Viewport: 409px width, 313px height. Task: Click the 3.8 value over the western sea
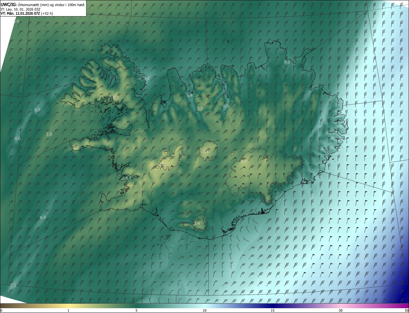(x=49, y=134)
